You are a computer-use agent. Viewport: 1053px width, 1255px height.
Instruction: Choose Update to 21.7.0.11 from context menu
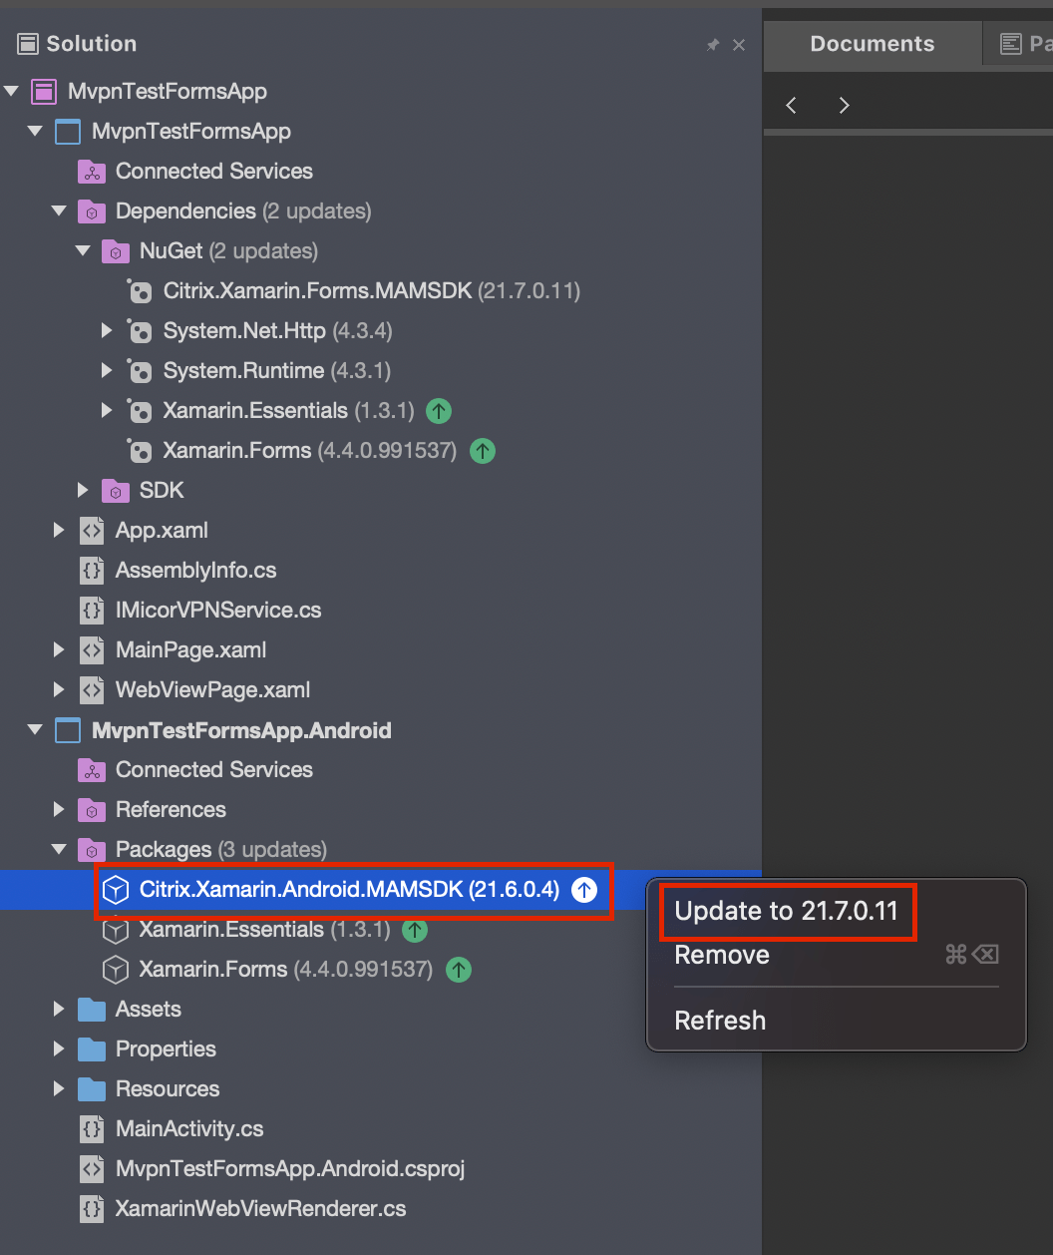click(788, 910)
